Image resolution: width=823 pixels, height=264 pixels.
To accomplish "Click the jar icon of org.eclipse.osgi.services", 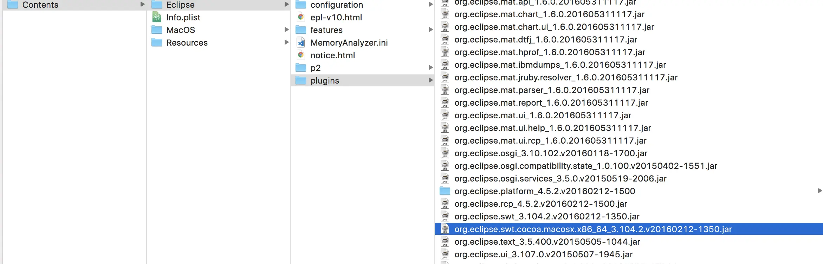I will tap(445, 178).
